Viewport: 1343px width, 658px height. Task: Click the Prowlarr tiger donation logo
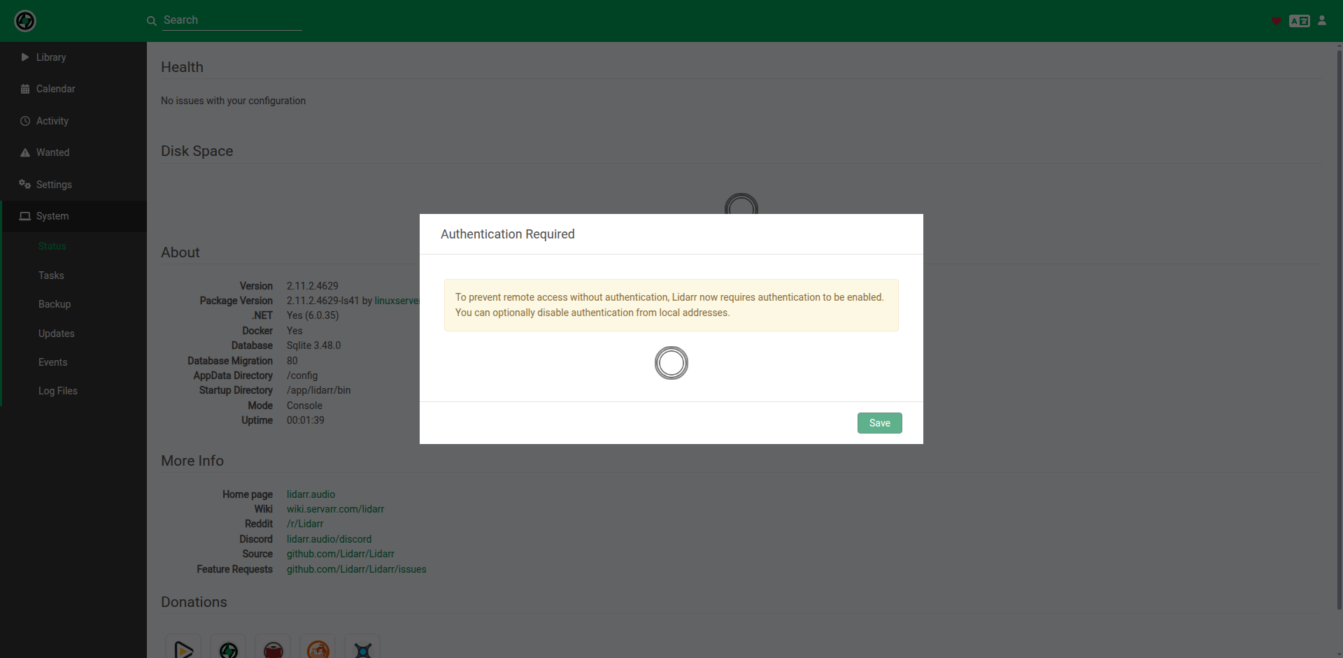point(318,649)
